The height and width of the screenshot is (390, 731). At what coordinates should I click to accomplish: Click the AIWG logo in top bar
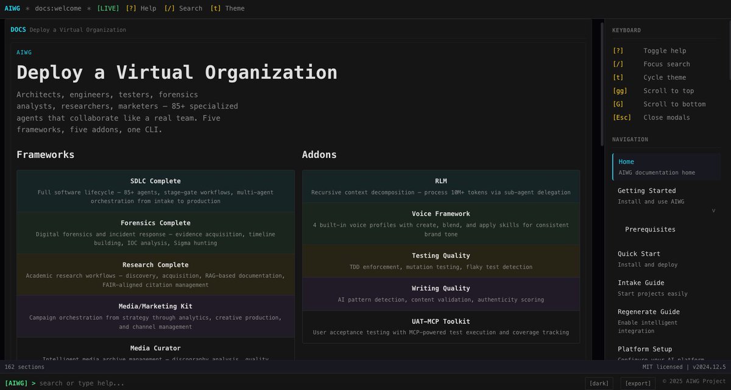[12, 9]
